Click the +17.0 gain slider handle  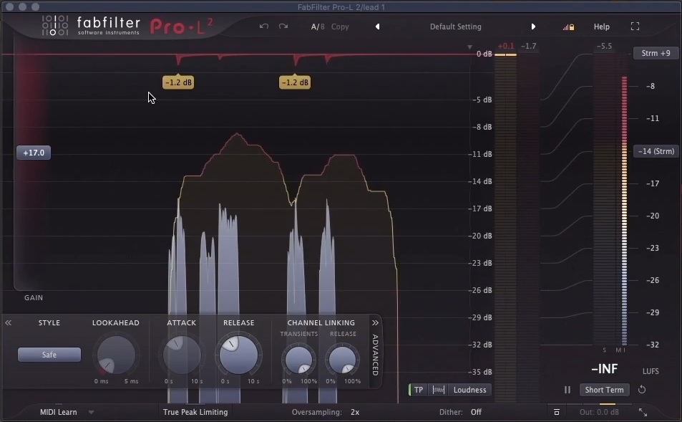(34, 153)
